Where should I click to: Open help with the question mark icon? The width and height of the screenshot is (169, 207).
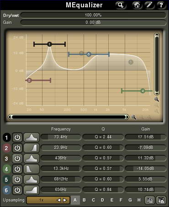click(161, 5)
